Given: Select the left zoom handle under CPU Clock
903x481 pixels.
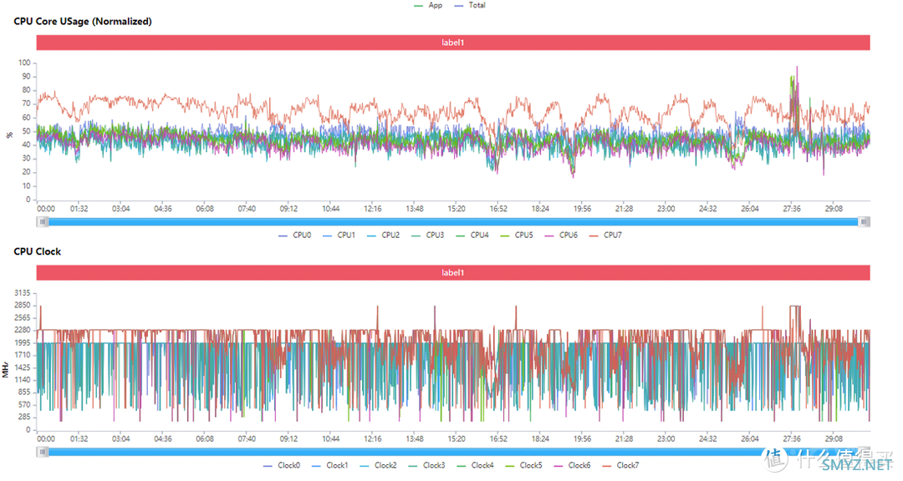Looking at the screenshot, I should 43,453.
